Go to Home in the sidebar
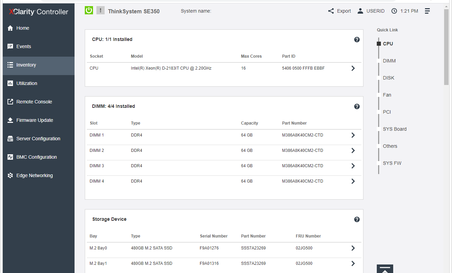Image resolution: width=452 pixels, height=273 pixels. 39,28
